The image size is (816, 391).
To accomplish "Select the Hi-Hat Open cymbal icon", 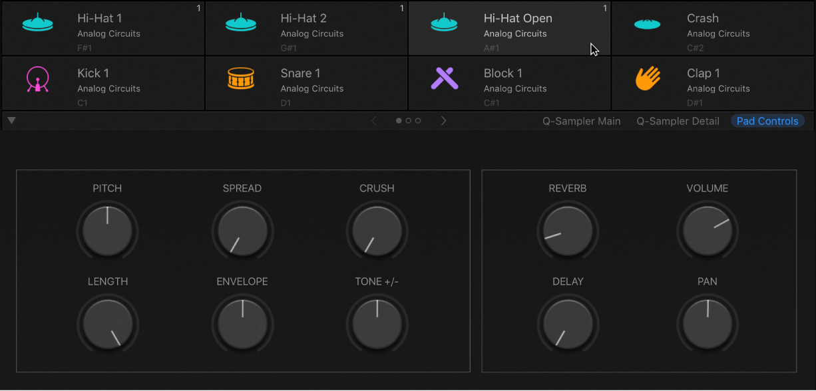I will [444, 23].
